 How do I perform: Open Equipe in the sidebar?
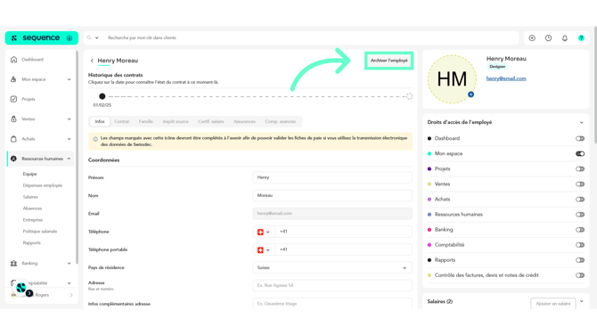coord(29,174)
